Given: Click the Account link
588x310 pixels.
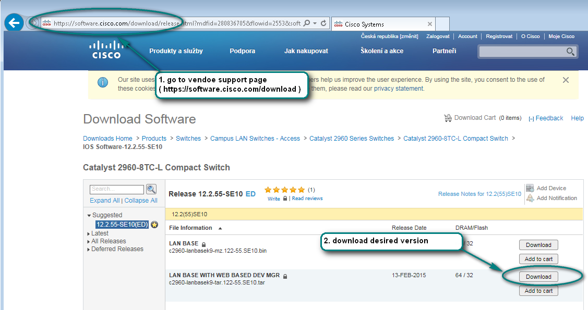Looking at the screenshot, I should [x=467, y=36].
